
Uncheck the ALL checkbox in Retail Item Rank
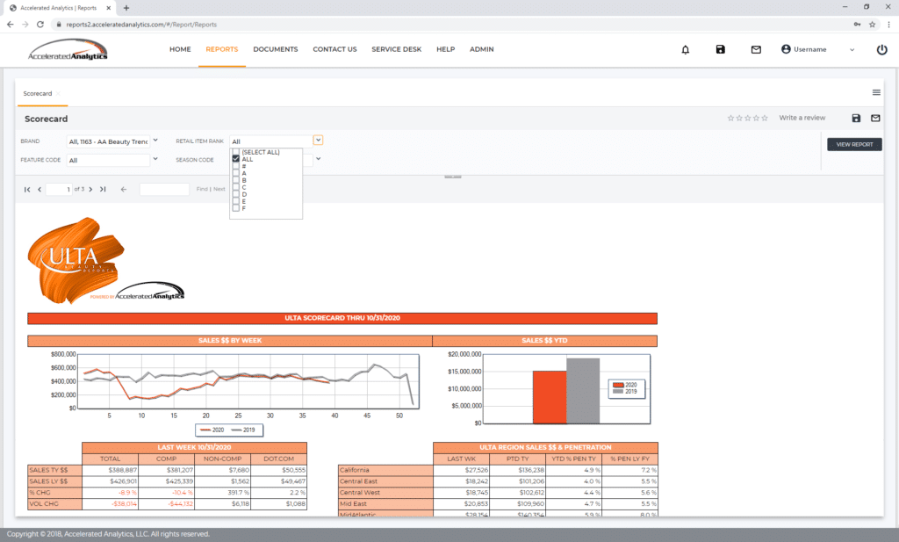coord(235,159)
